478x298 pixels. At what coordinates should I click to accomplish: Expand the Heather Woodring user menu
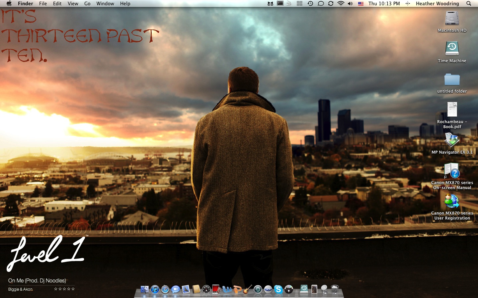click(x=437, y=4)
